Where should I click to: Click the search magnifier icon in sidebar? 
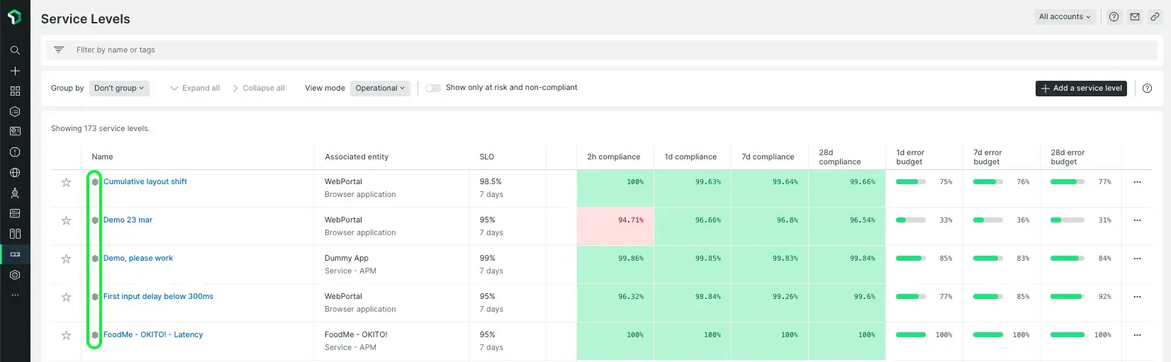tap(15, 50)
